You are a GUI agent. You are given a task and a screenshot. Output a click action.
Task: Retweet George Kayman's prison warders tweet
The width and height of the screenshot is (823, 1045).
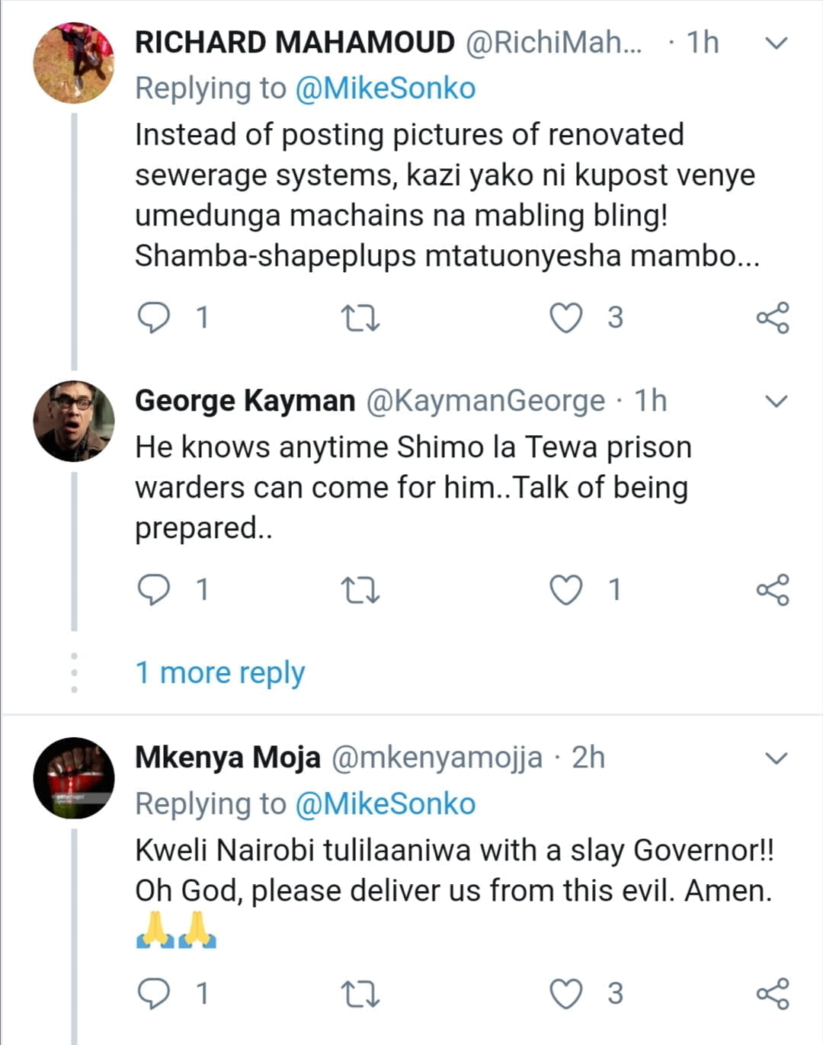click(361, 591)
